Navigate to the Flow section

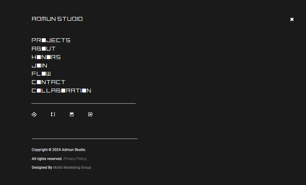(41, 74)
